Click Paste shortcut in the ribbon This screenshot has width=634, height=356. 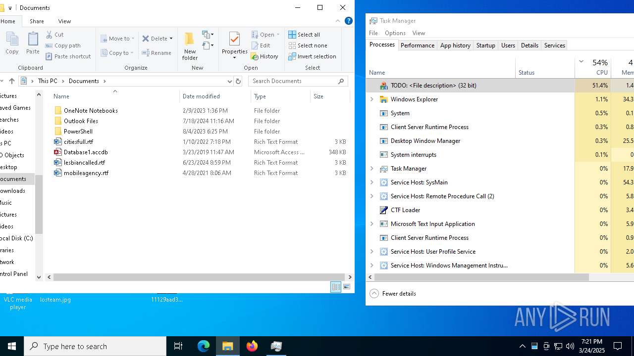coord(68,56)
